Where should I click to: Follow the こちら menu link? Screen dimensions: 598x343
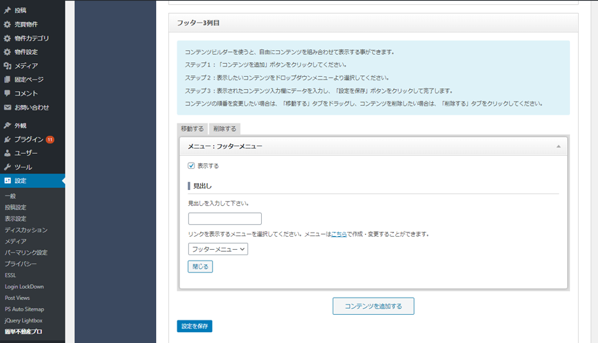click(339, 234)
